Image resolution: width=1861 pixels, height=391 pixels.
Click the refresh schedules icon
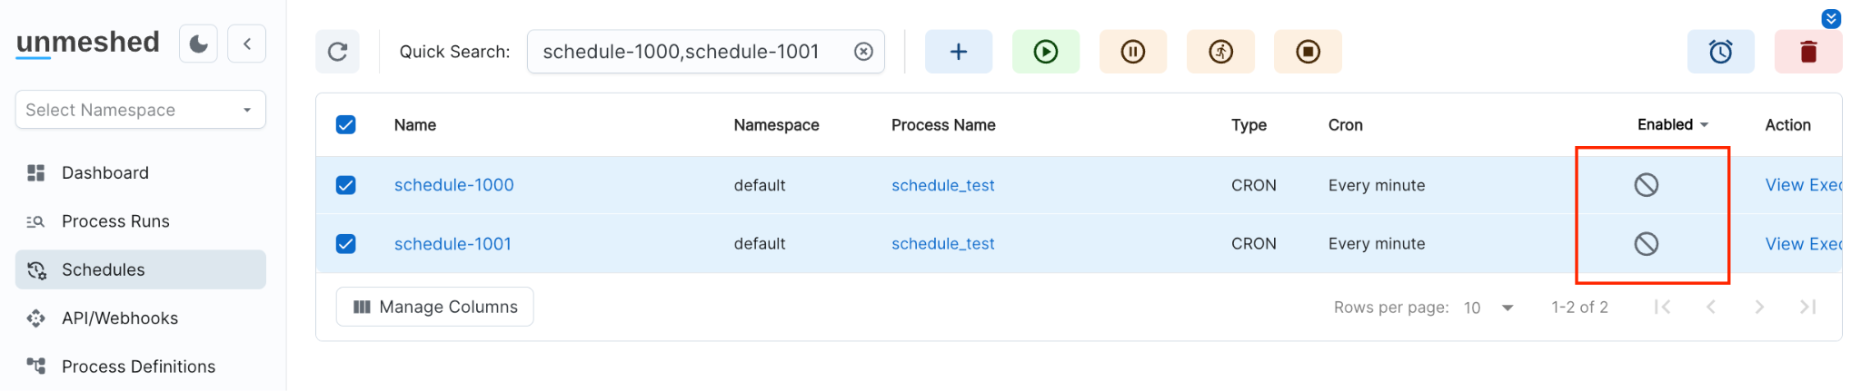coord(337,52)
